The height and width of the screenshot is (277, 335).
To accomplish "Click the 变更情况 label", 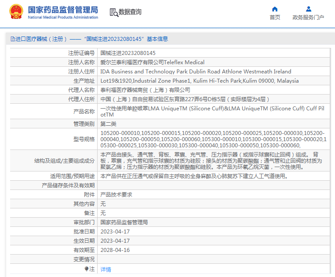I will [84, 259].
